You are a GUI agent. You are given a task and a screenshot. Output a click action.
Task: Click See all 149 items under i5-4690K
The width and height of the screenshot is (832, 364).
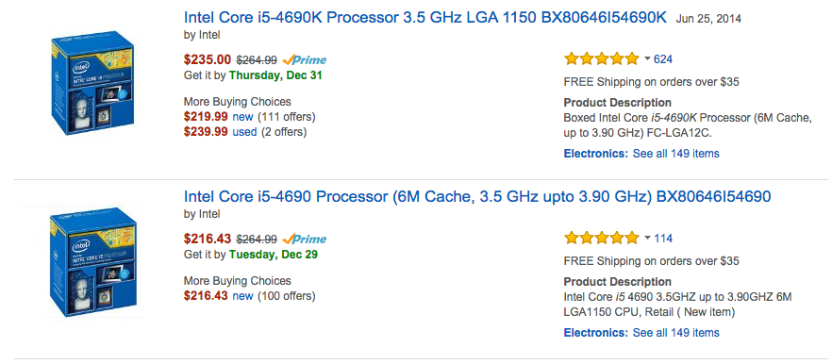pos(676,154)
